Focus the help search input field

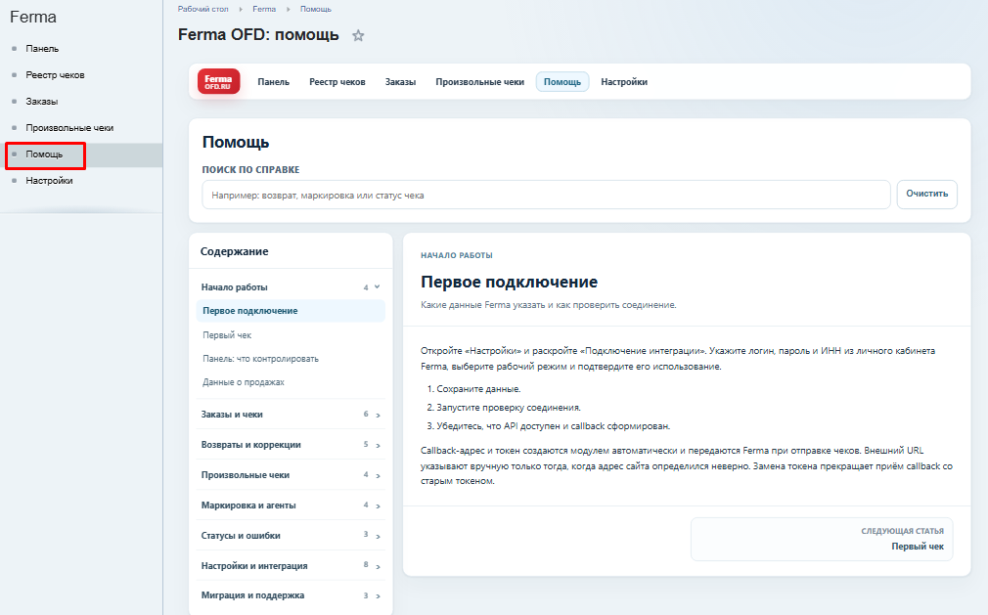coord(546,196)
